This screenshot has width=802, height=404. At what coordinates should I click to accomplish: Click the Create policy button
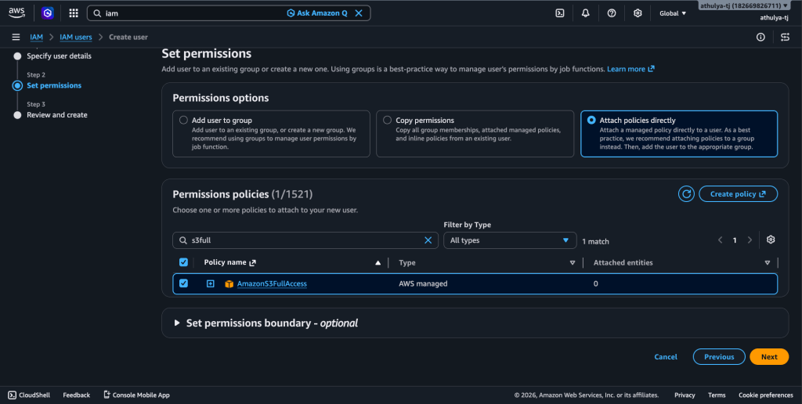[x=738, y=194]
